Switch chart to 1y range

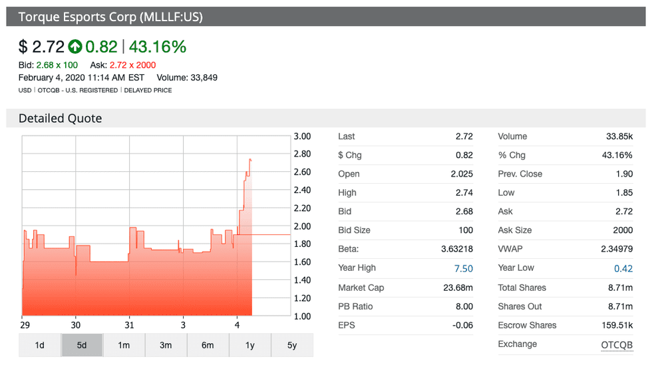249,345
